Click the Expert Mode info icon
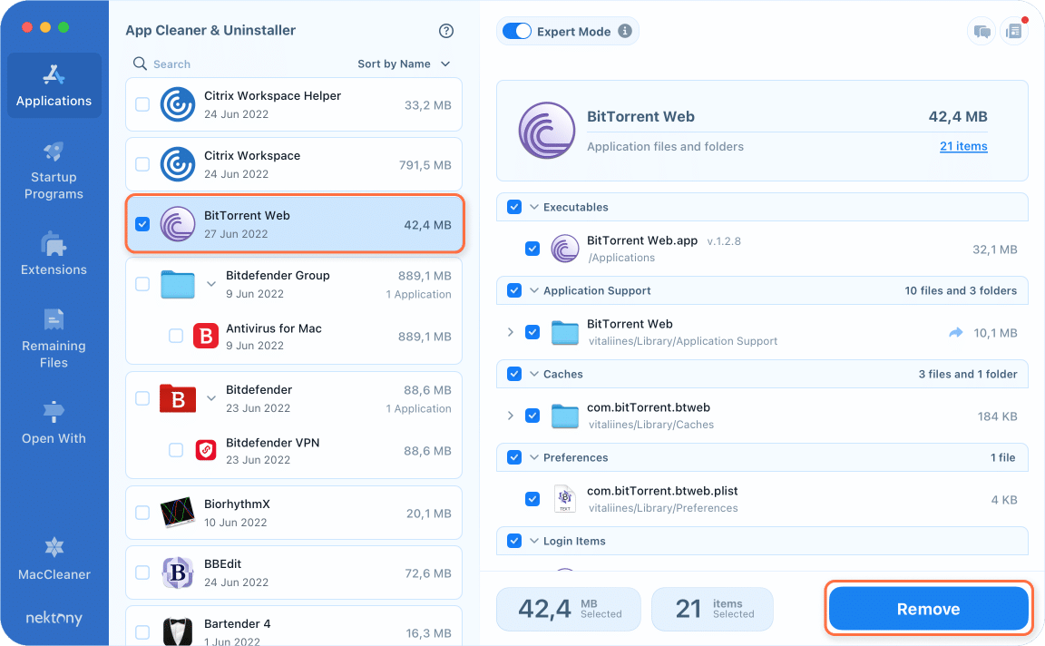Viewport: 1045px width, 646px height. (x=624, y=30)
